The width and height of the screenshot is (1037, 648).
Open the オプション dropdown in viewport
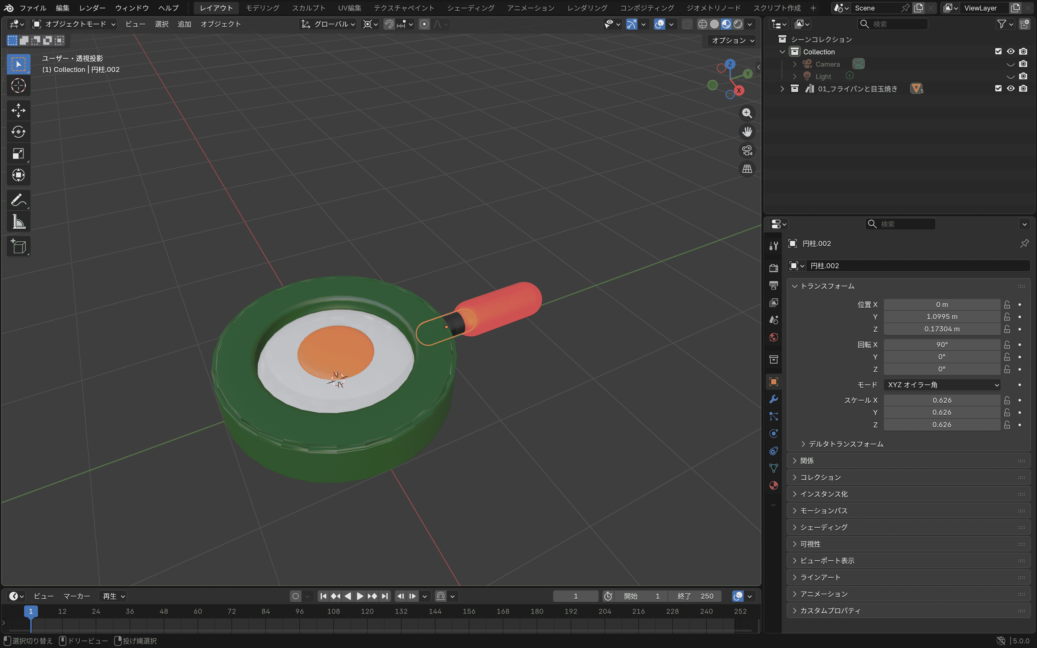click(732, 40)
